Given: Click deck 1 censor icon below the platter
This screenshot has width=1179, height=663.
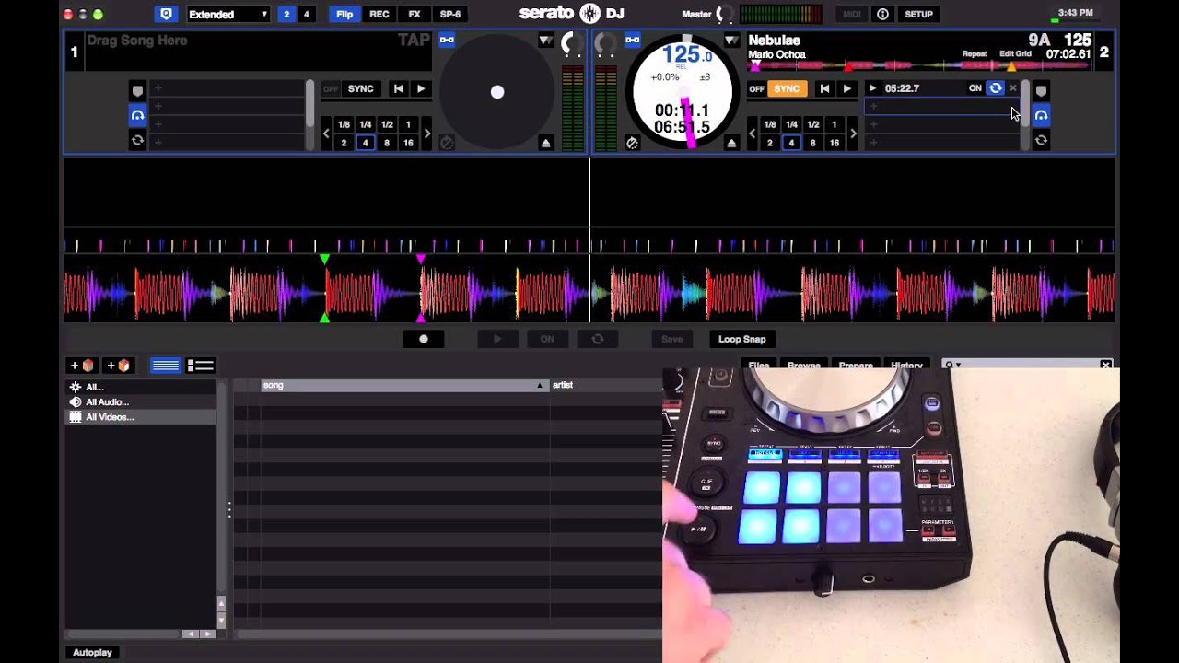Looking at the screenshot, I should click(447, 143).
